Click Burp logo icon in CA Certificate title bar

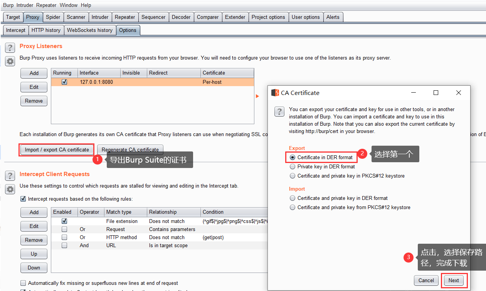(x=275, y=93)
